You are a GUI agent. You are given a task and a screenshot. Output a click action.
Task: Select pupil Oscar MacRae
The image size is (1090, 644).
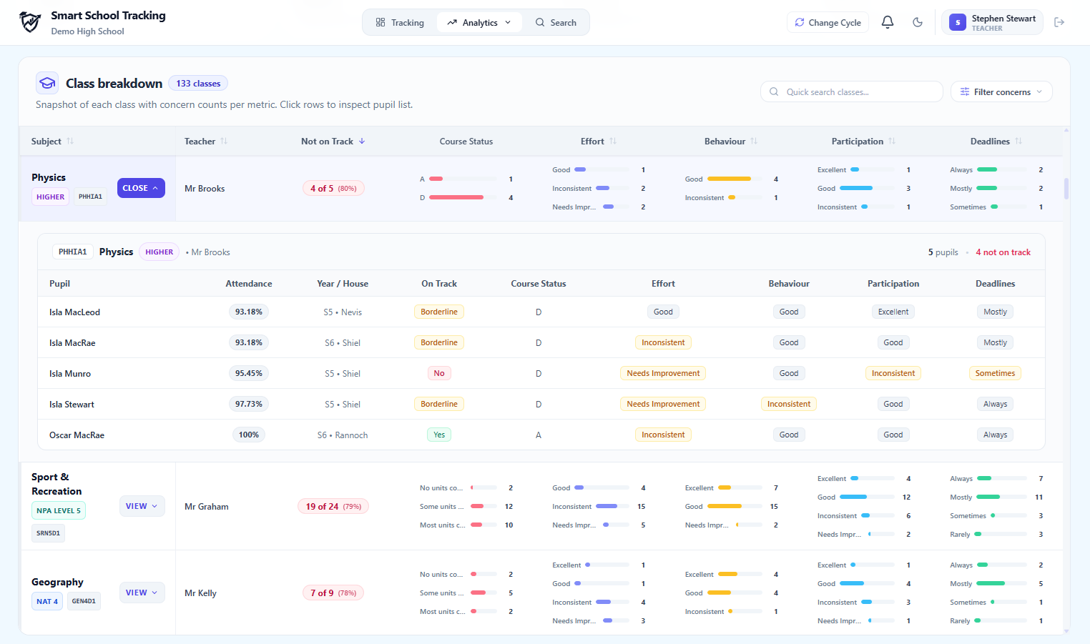[77, 435]
